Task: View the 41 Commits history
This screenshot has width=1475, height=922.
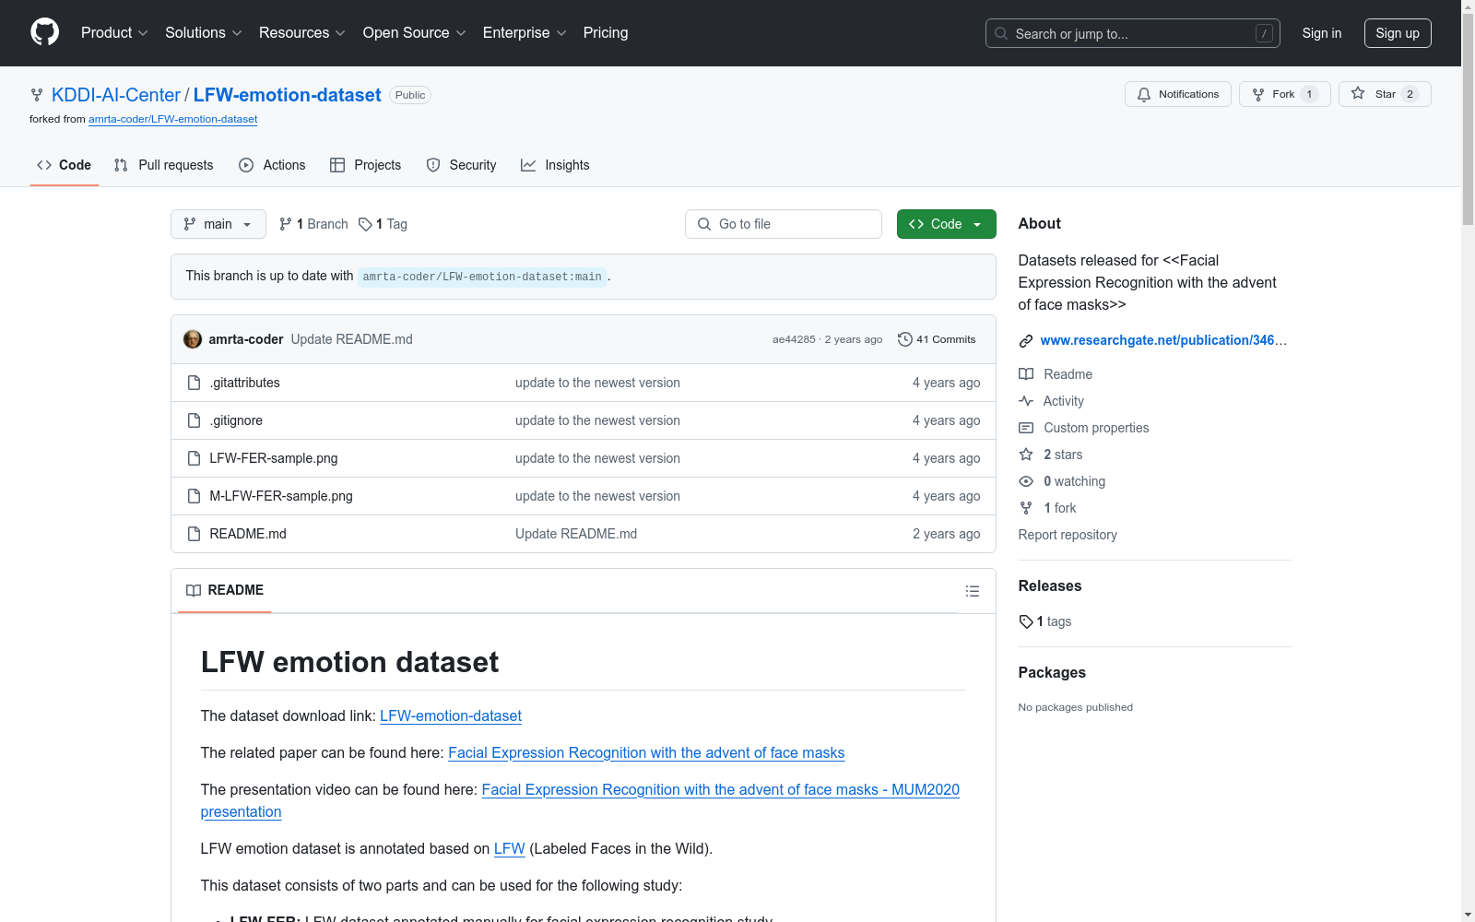Action: pyautogui.click(x=937, y=339)
